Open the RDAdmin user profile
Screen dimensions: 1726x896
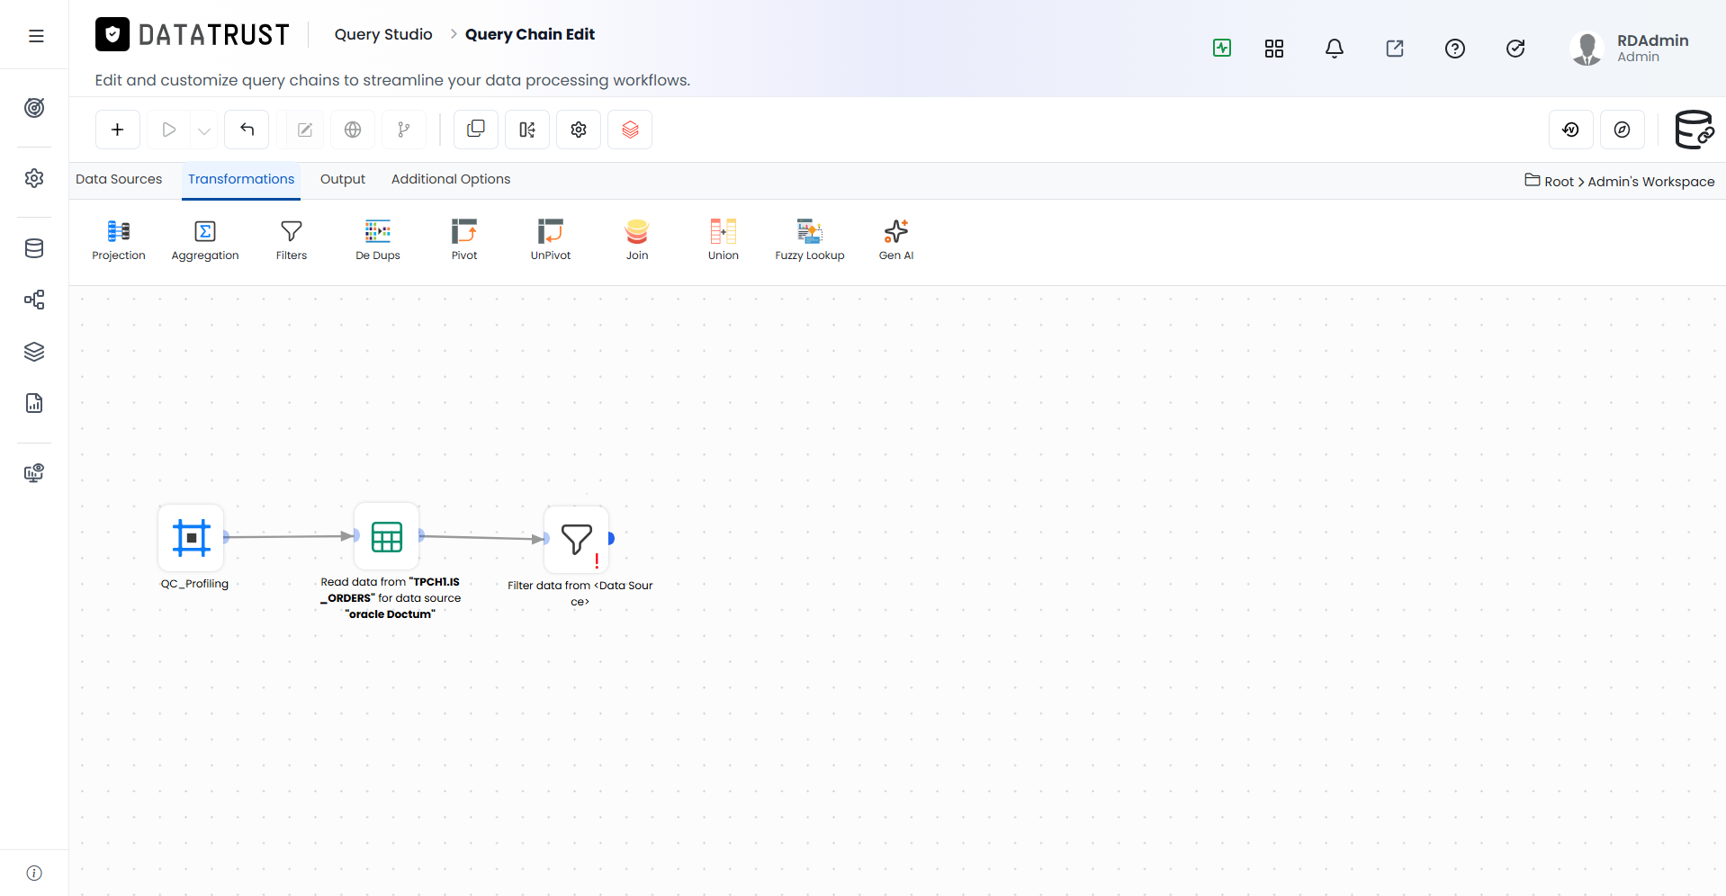point(1630,49)
